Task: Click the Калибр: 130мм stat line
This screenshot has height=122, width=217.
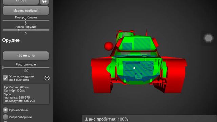Action: (15, 91)
